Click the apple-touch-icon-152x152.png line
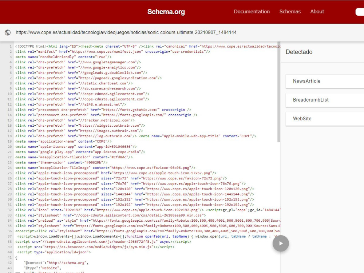The width and height of the screenshot is (364, 273). pyautogui.click(x=135, y=199)
